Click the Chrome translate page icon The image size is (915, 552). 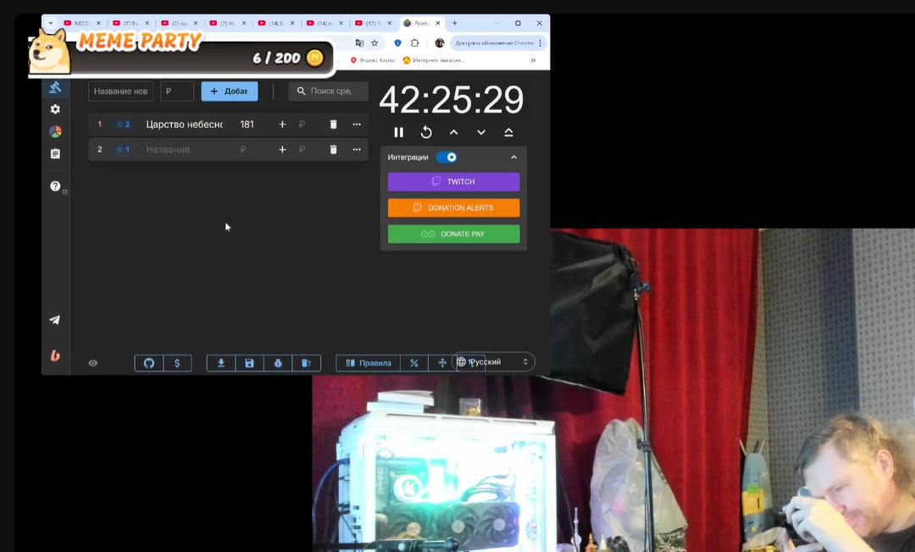359,43
